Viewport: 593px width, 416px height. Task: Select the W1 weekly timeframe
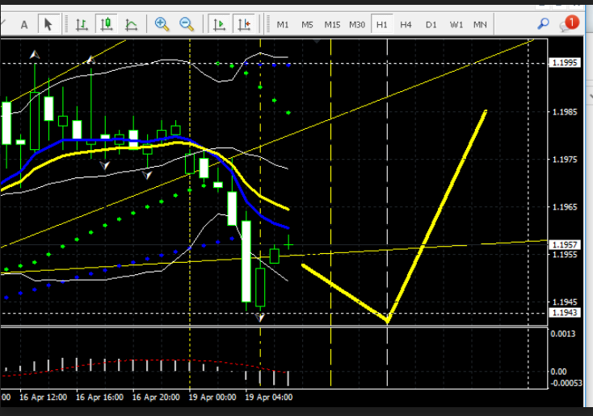(456, 25)
